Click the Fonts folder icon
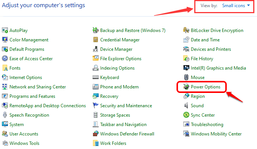 [5, 68]
